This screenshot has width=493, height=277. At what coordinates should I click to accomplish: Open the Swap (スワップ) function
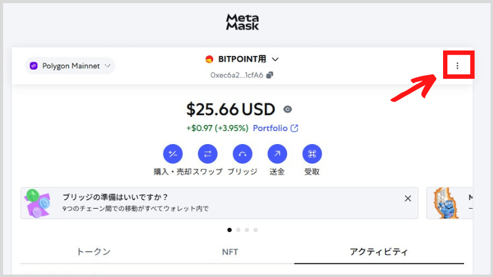click(x=208, y=154)
